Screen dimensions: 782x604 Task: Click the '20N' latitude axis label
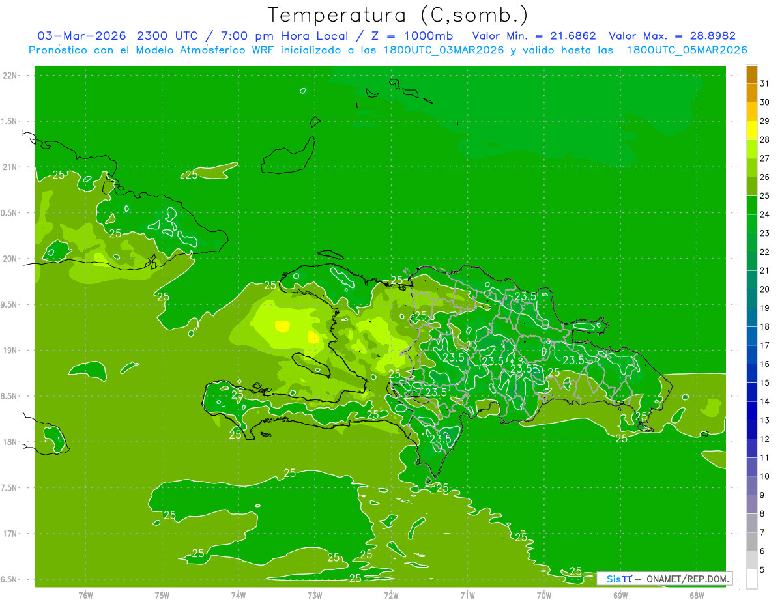pyautogui.click(x=9, y=259)
